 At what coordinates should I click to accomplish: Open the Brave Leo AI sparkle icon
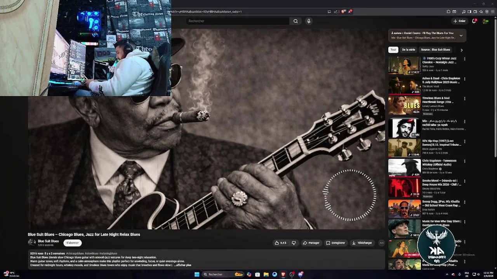point(481,12)
